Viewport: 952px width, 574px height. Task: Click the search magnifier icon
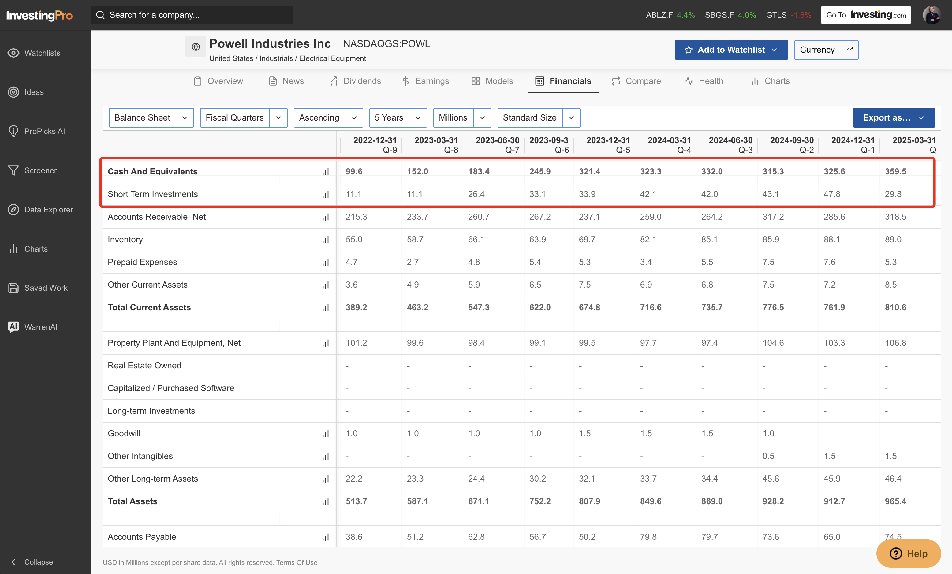[x=100, y=15]
